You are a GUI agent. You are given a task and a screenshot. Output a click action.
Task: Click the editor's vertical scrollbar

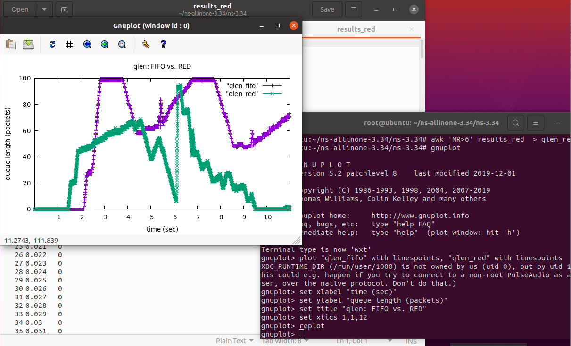click(422, 49)
